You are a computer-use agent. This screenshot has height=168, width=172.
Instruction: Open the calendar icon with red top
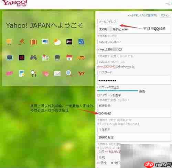[69, 57]
